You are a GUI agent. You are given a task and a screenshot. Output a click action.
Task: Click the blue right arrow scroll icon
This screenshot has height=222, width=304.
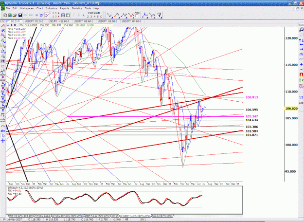point(301,49)
